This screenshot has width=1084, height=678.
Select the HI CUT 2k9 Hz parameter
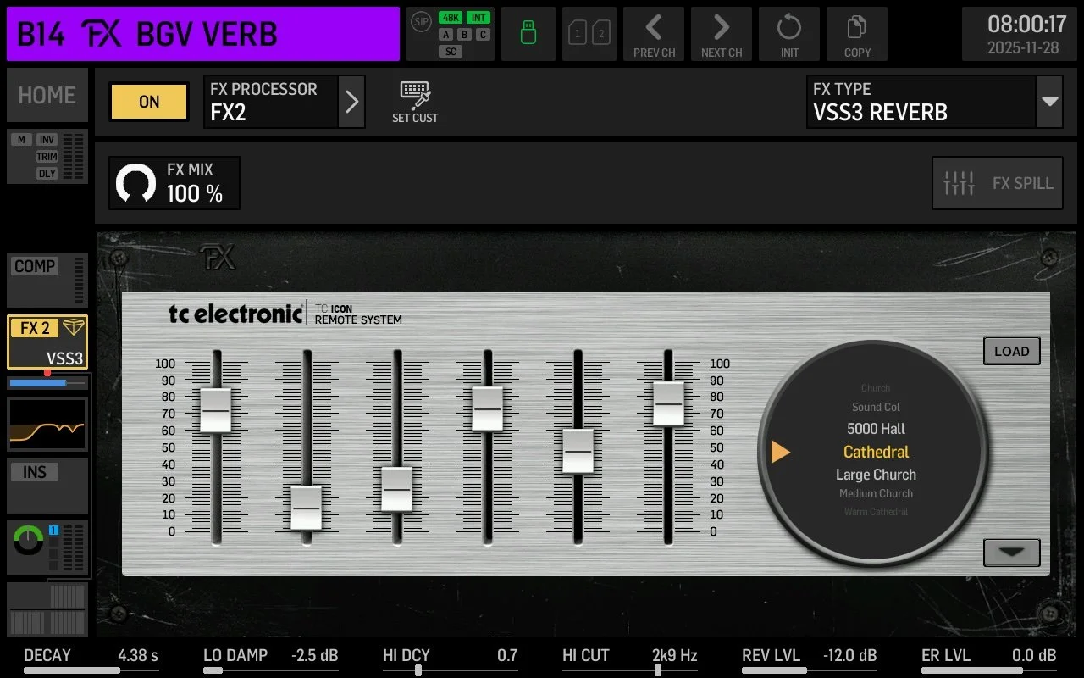630,659
